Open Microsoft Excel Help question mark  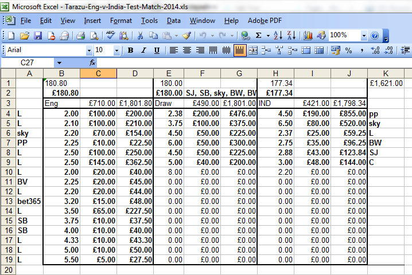point(375,36)
